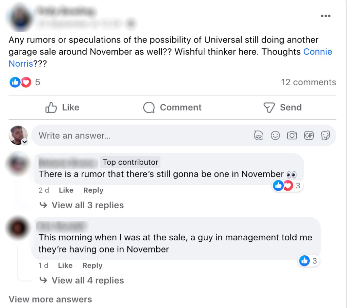This screenshot has width=347, height=308.
Task: Click the Comment button on the post
Action: 172,108
